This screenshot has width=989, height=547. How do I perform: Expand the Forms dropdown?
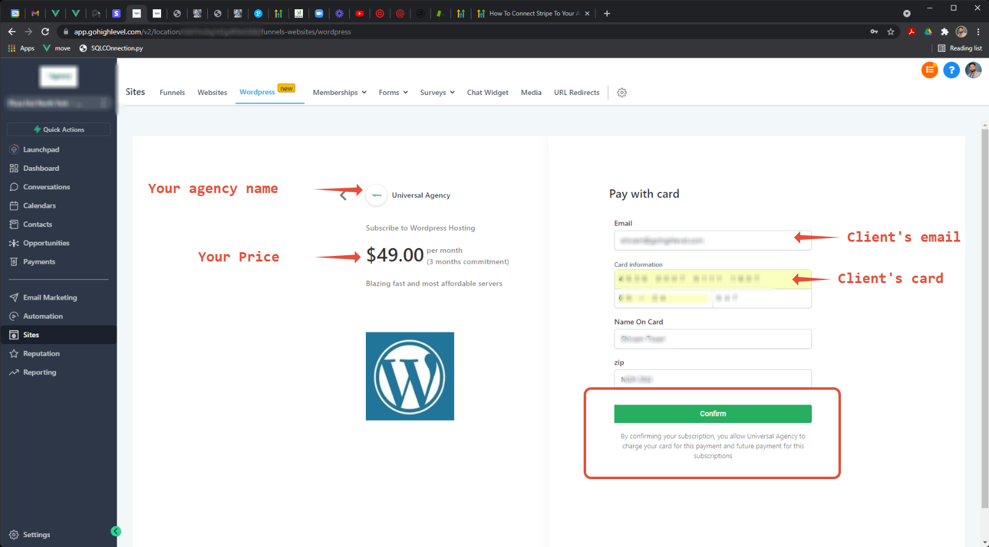click(x=393, y=93)
